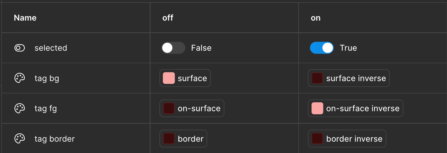Image resolution: width=447 pixels, height=153 pixels.
Task: Select the tag border variable name
Action: (54, 139)
